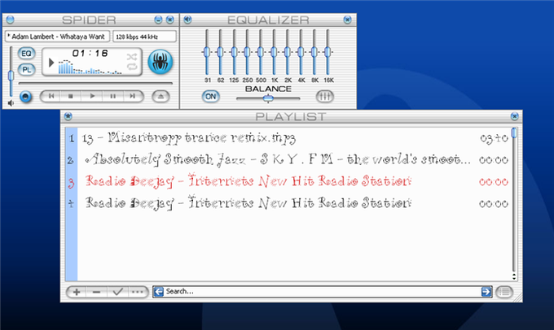Adjust the vertical volume slider
Viewport: 554px width, 330px height.
point(11,75)
